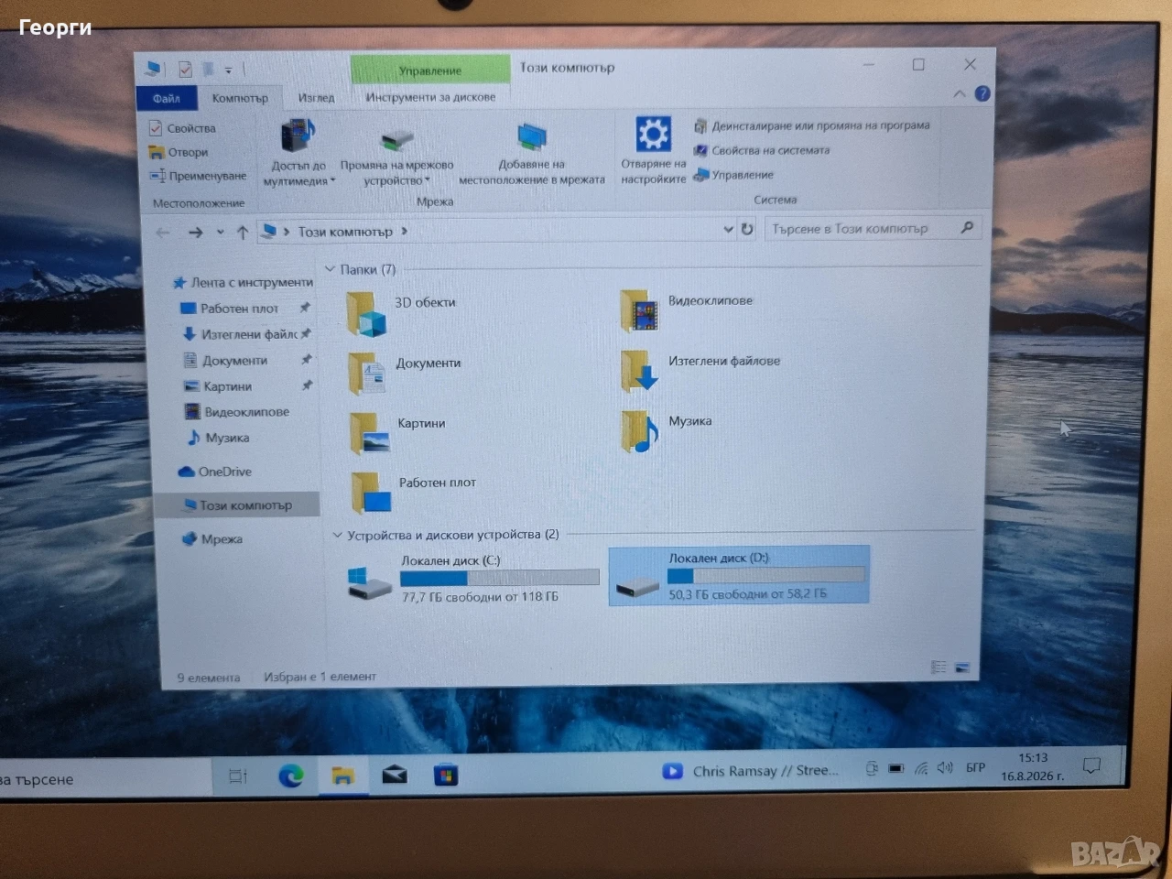Click the 'Chris Ramsay // Stree...' media item in the taskbar
The image size is (1172, 879).
[751, 771]
